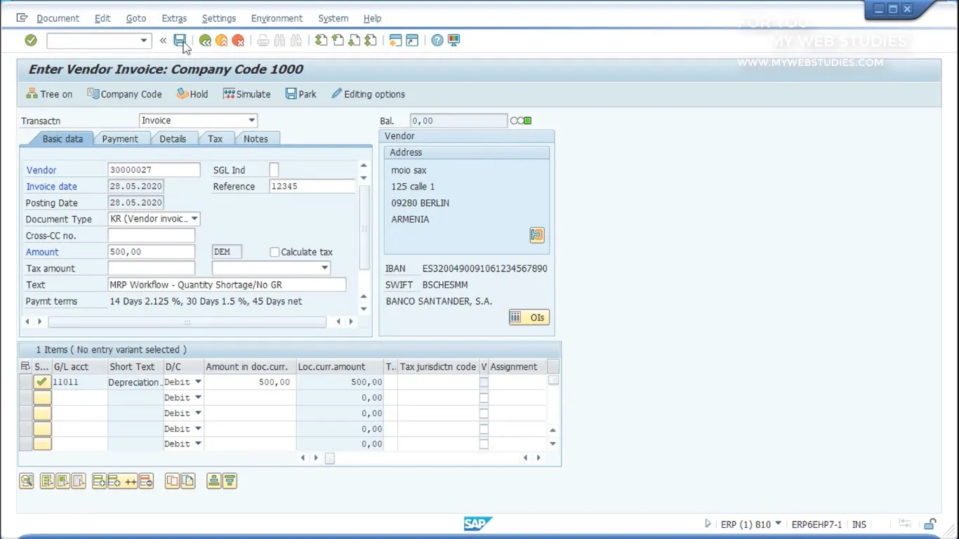The image size is (959, 539).
Task: Click the Sort Ascending icon
Action: pos(214,481)
